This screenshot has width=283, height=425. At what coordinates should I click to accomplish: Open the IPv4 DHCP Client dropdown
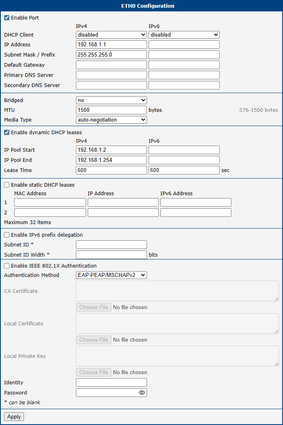pyautogui.click(x=112, y=35)
